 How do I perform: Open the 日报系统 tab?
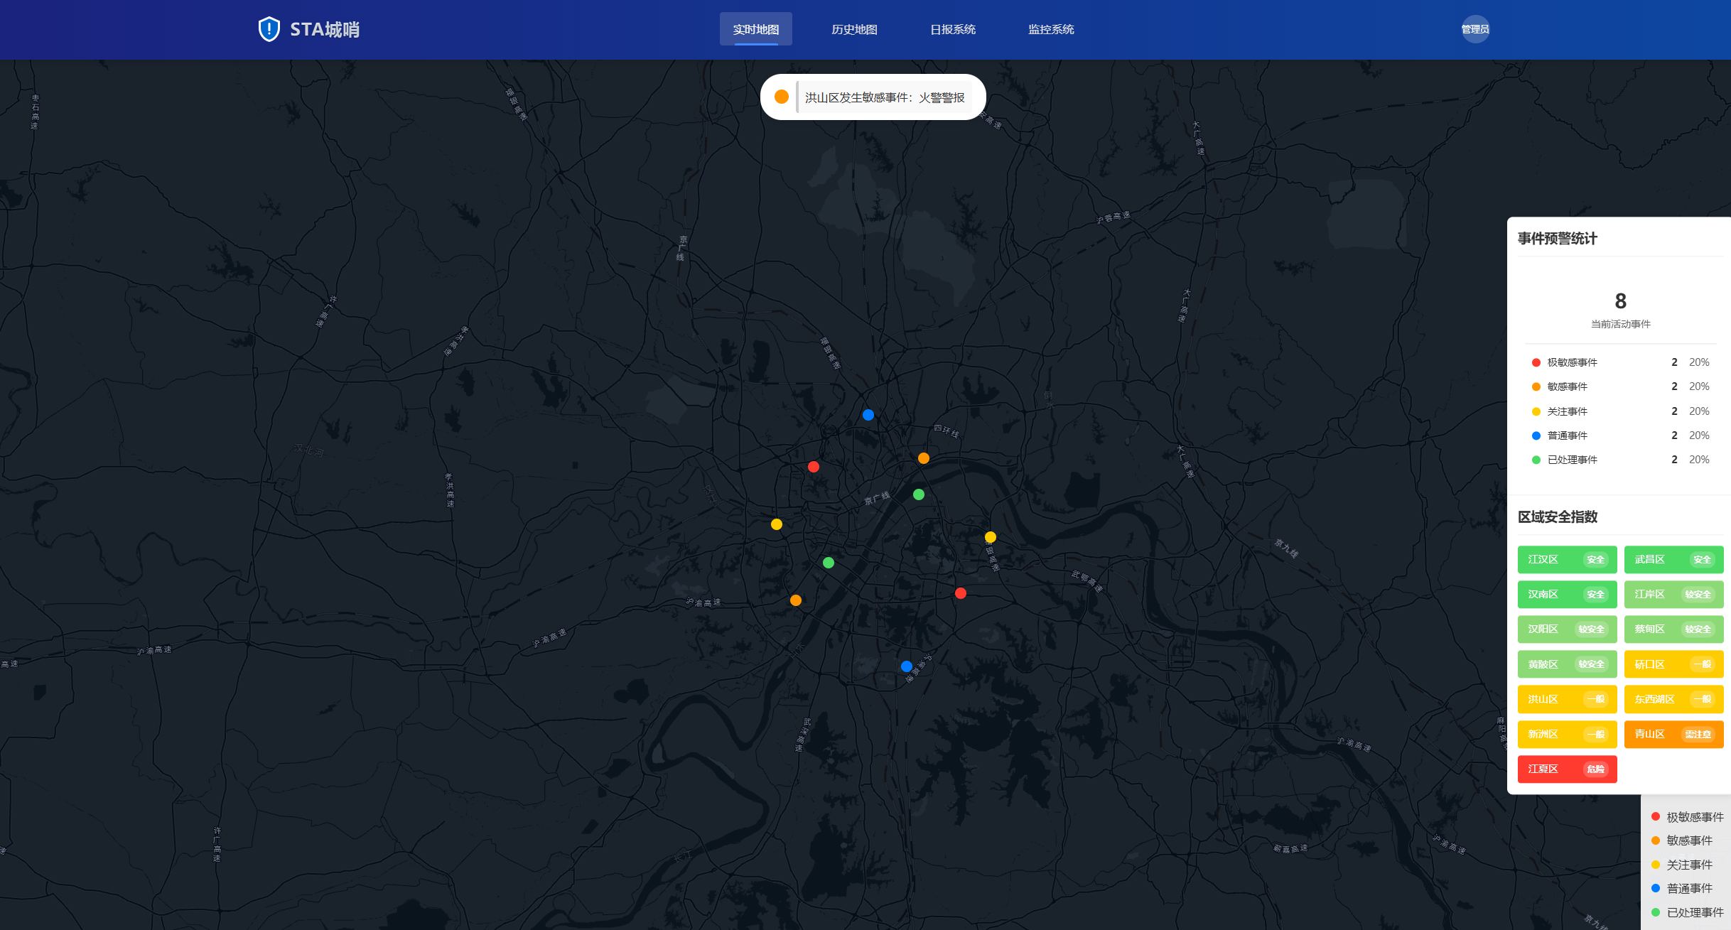(952, 29)
